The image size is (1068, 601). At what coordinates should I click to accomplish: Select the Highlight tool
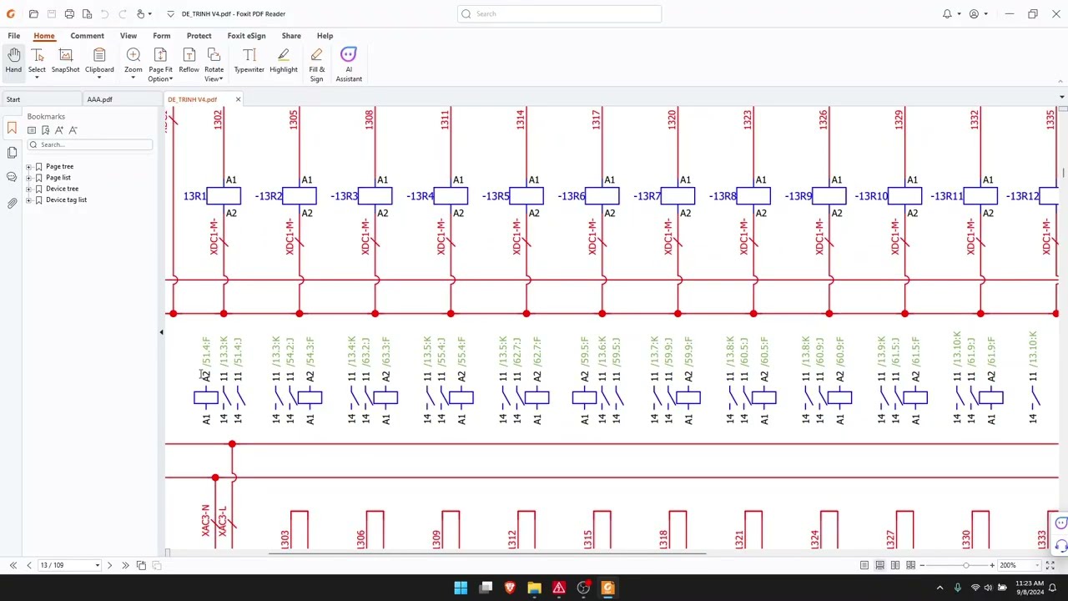(x=284, y=61)
